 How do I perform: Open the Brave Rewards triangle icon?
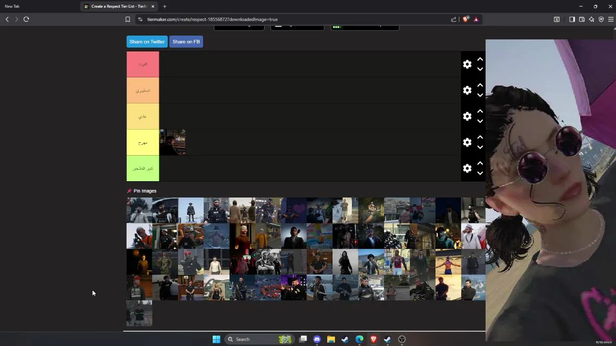click(x=476, y=19)
